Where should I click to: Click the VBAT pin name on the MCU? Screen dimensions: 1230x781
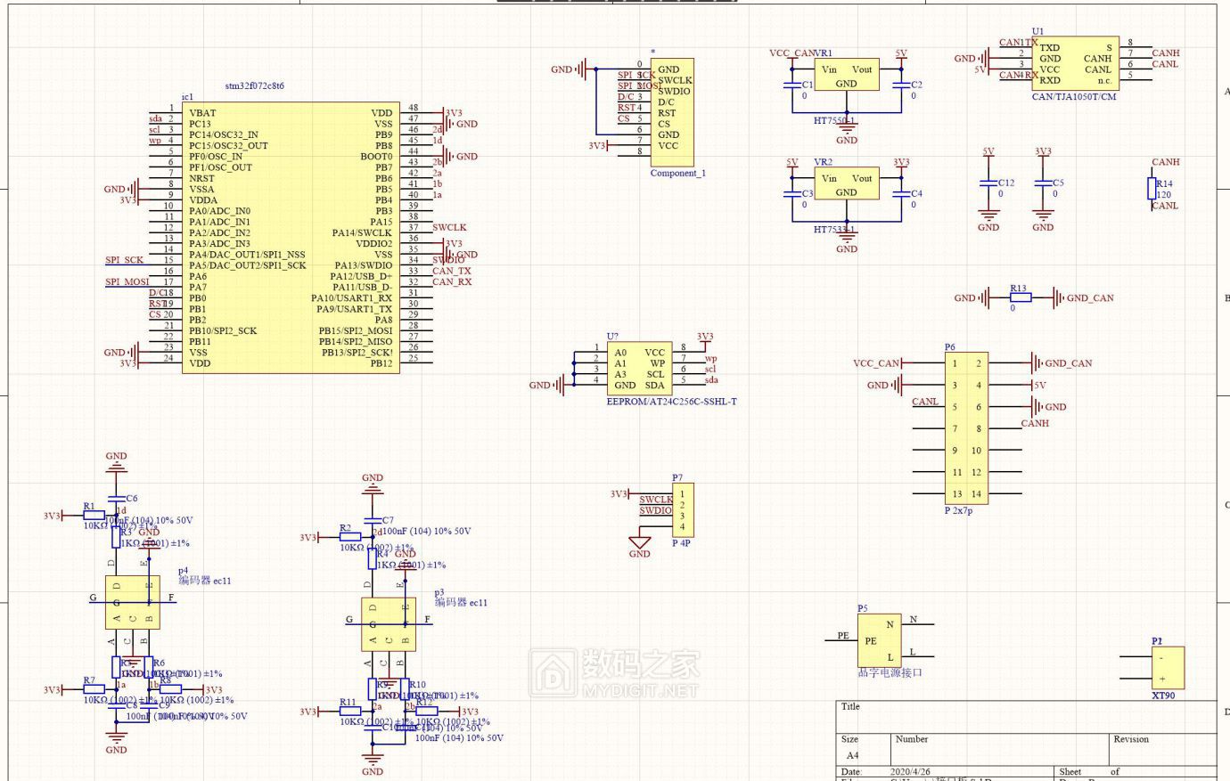(x=202, y=113)
